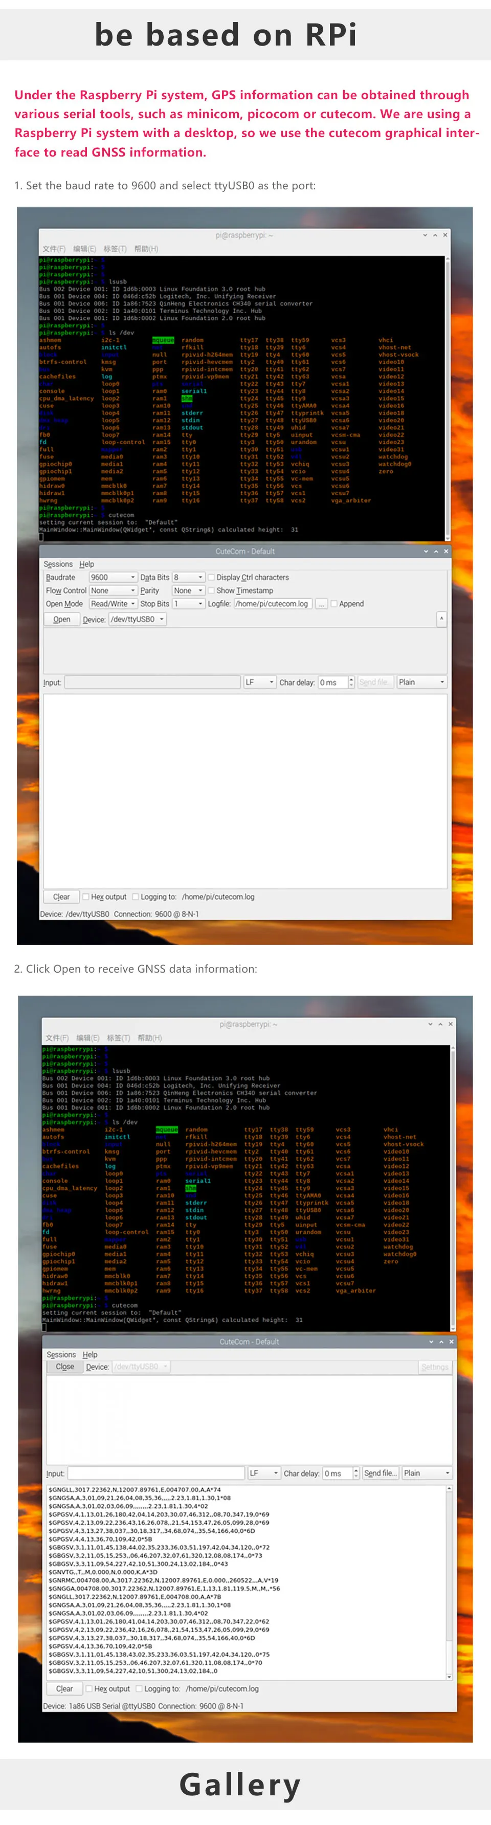Open the Flow Control dropdown
Image resolution: width=491 pixels, height=1825 pixels.
click(112, 591)
